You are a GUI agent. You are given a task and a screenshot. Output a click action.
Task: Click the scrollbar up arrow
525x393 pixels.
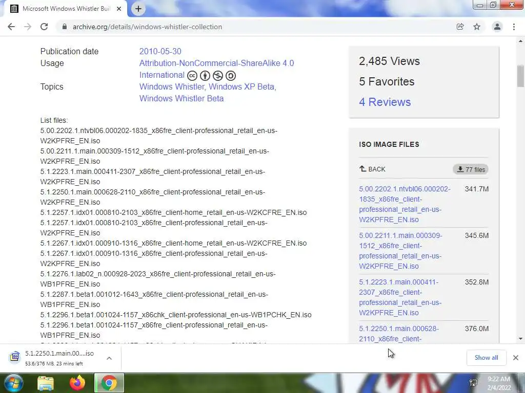tap(520, 41)
